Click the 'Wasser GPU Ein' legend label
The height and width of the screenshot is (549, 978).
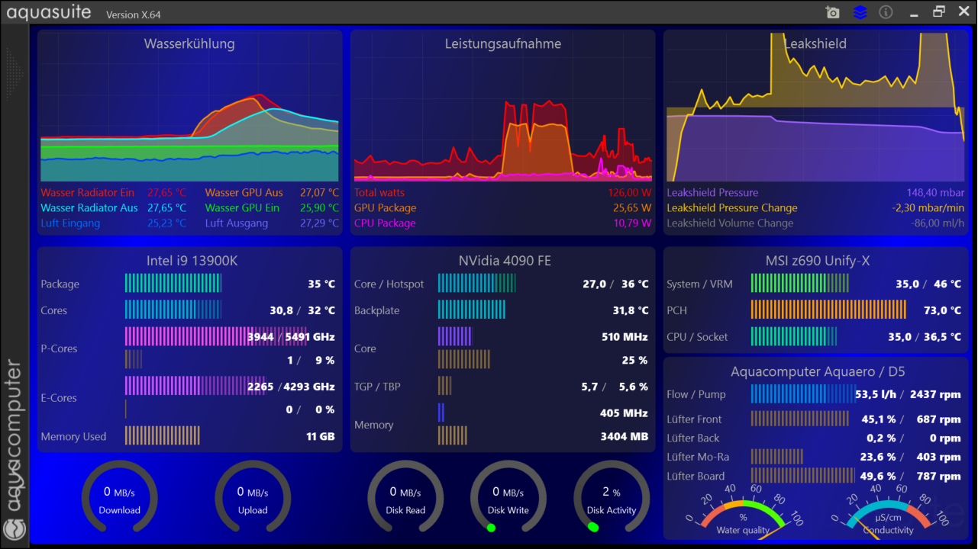point(243,207)
